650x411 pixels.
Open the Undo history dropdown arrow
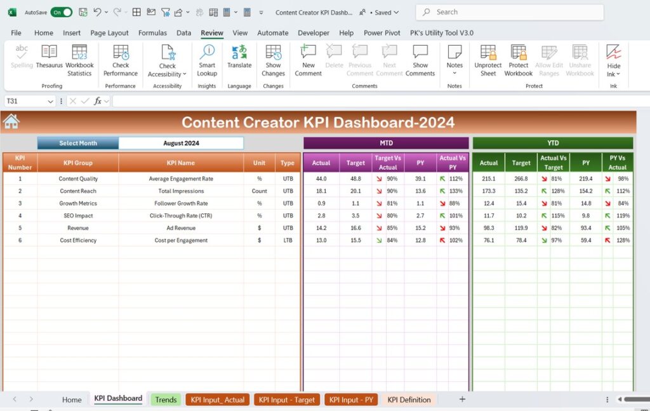(x=106, y=12)
